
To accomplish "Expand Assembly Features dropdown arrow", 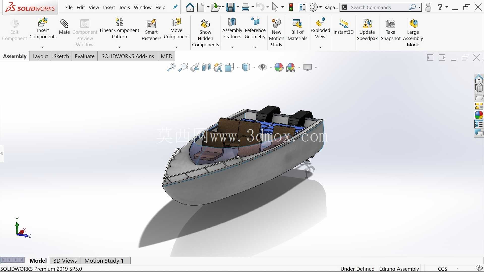I will click(232, 47).
